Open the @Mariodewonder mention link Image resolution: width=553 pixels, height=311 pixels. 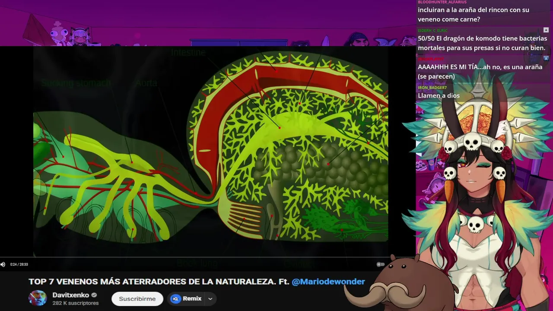pos(328,282)
